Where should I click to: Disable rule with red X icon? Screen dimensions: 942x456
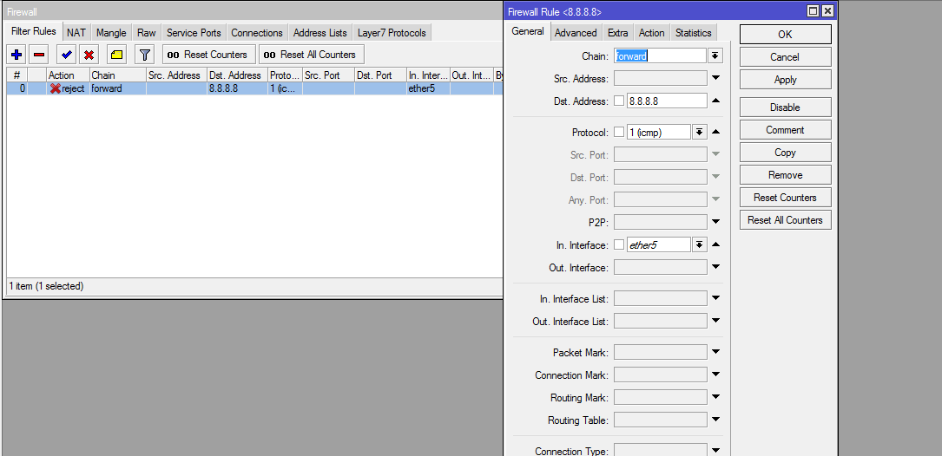pos(89,55)
